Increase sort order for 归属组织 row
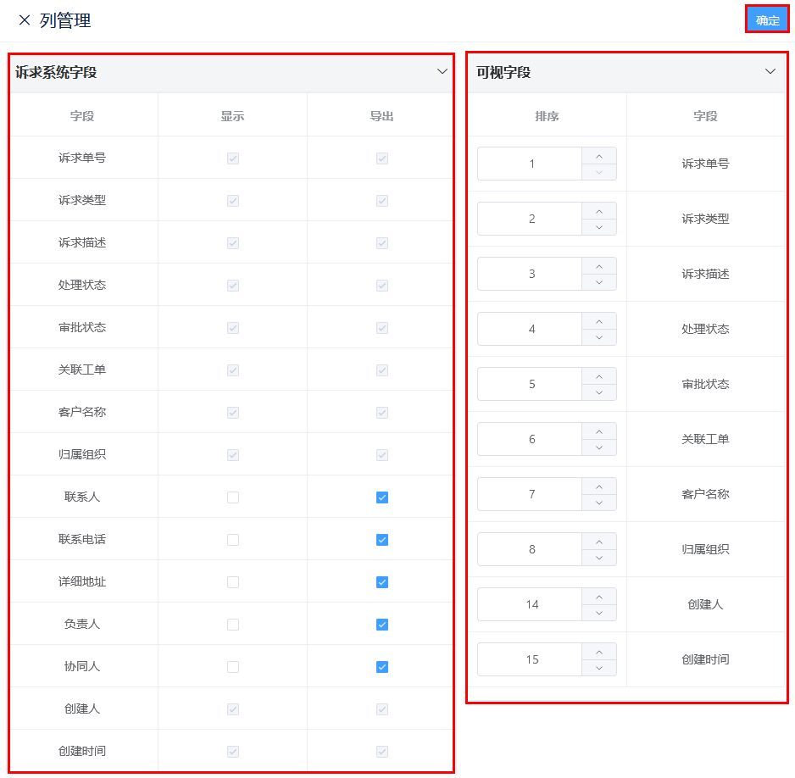The width and height of the screenshot is (795, 778). (599, 542)
